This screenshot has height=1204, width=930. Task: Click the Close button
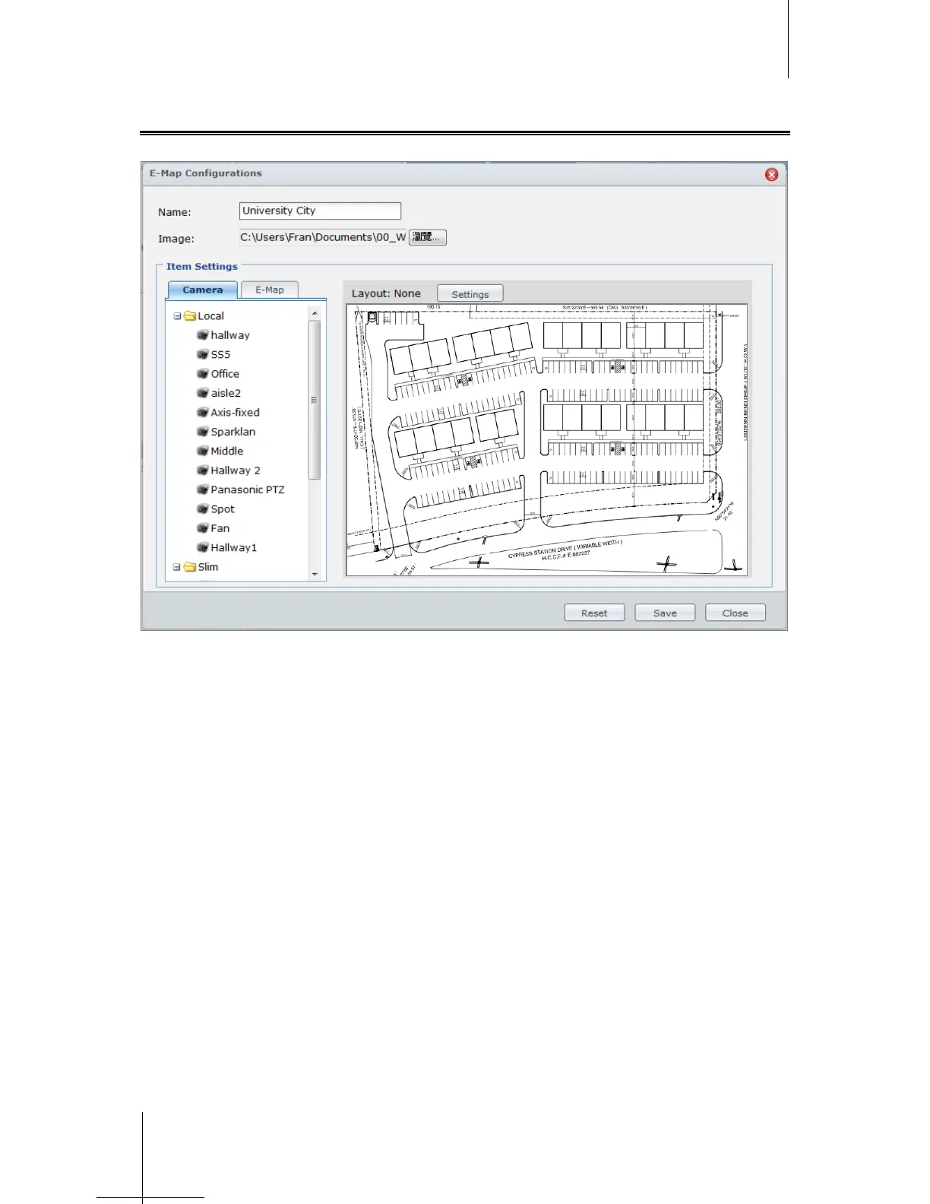coord(735,613)
